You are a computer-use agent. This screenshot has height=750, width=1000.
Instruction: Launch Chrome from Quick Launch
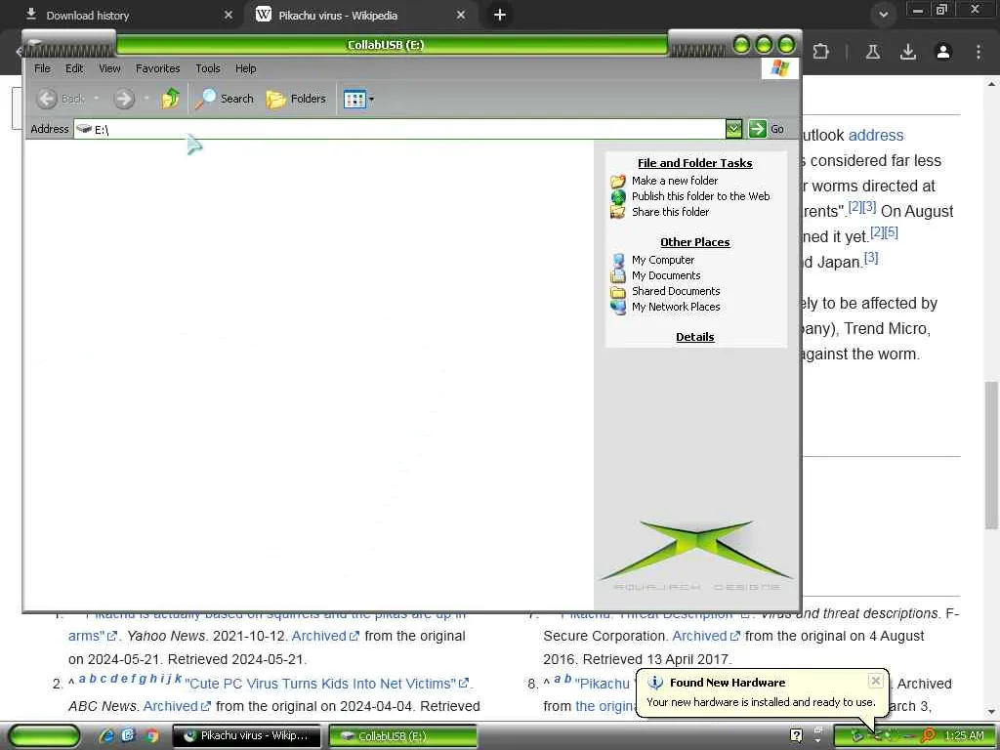151,736
